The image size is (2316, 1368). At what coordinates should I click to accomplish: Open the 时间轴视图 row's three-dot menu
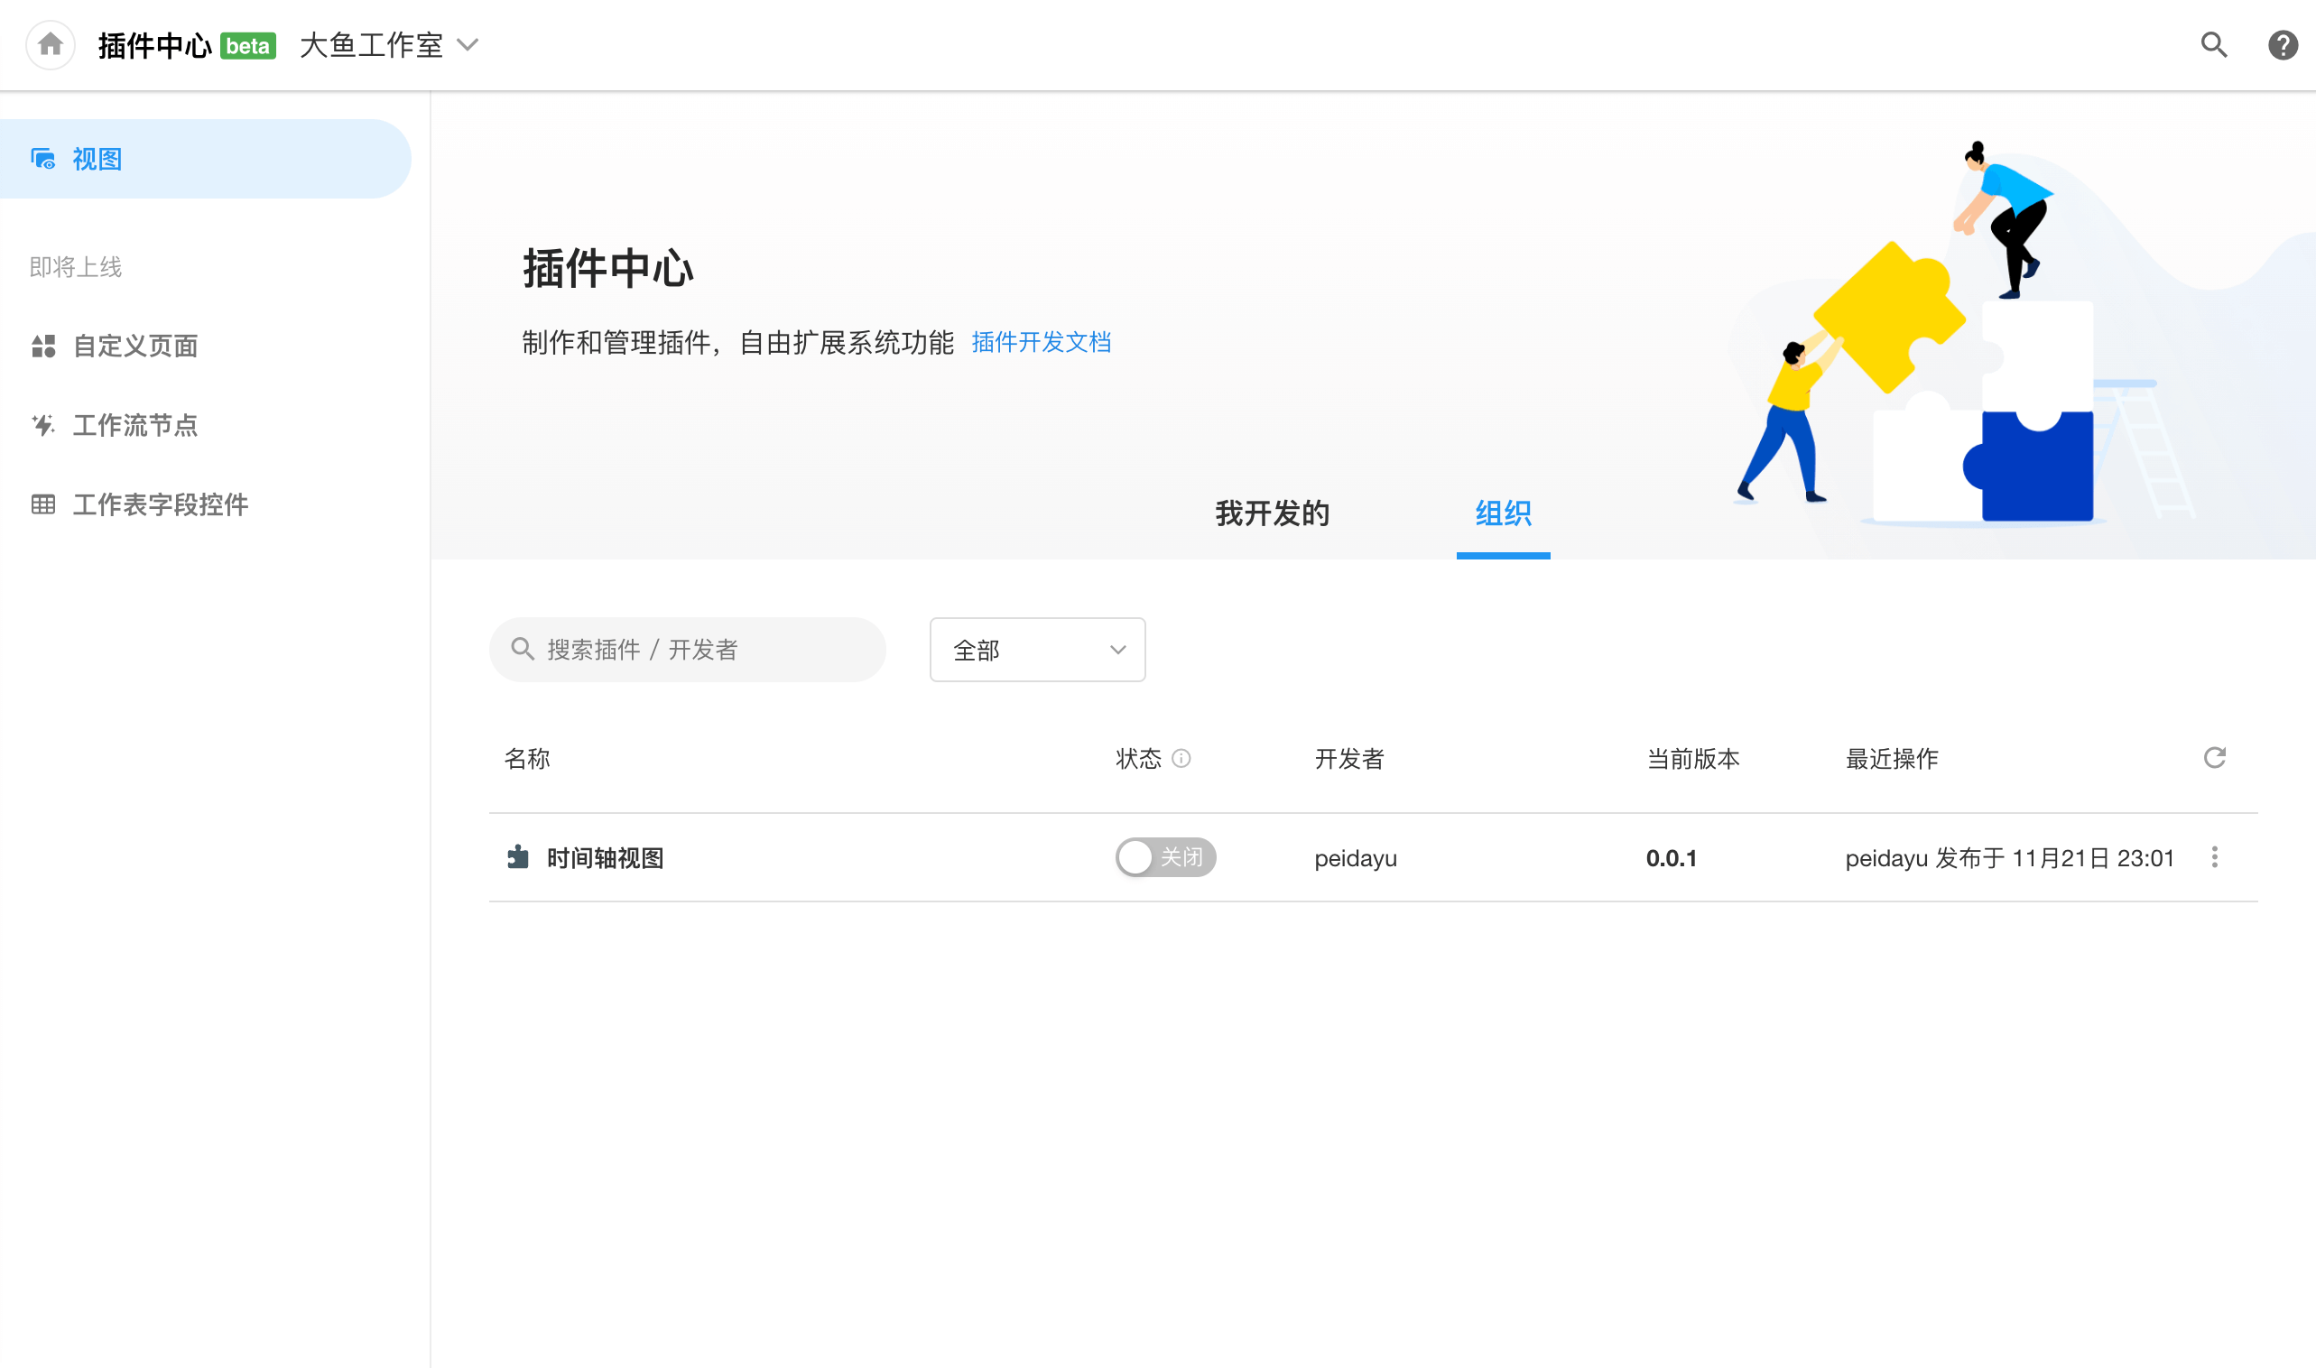(2215, 857)
